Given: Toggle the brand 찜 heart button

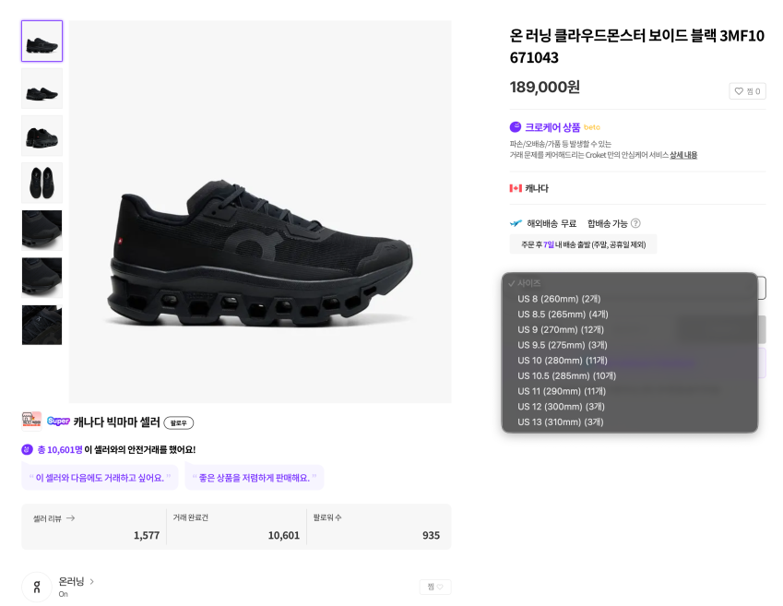Looking at the screenshot, I should coord(435,587).
